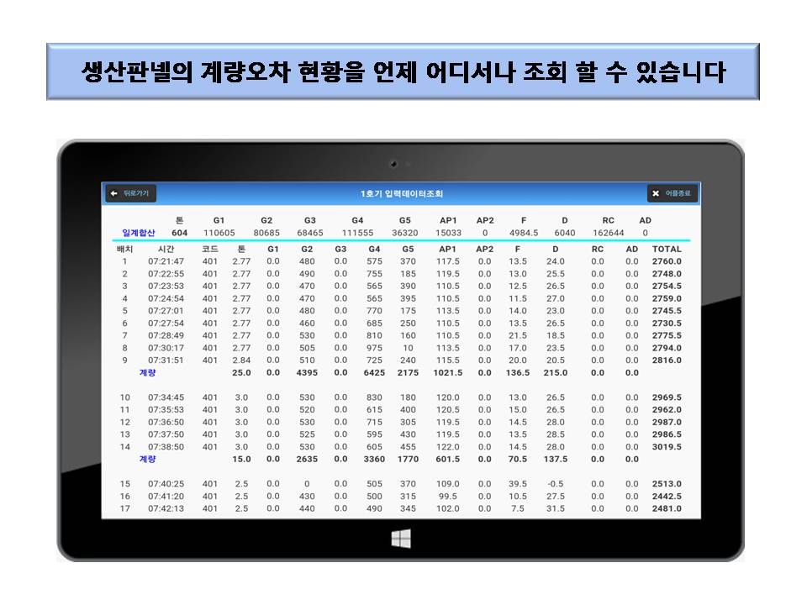This screenshot has width=807, height=605.
Task: Select the TOTAL value 3019.5
Action: click(x=667, y=447)
